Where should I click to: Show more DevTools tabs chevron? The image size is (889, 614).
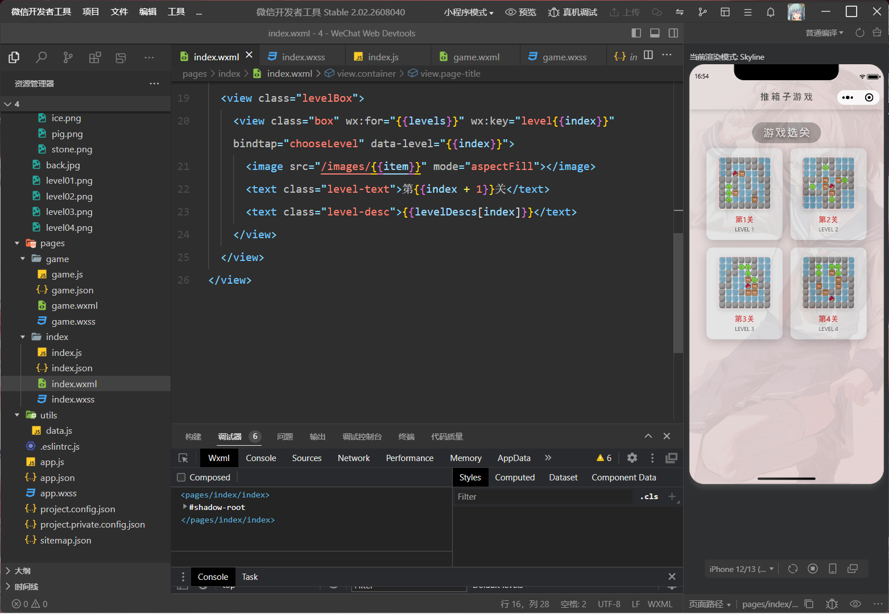tap(548, 458)
